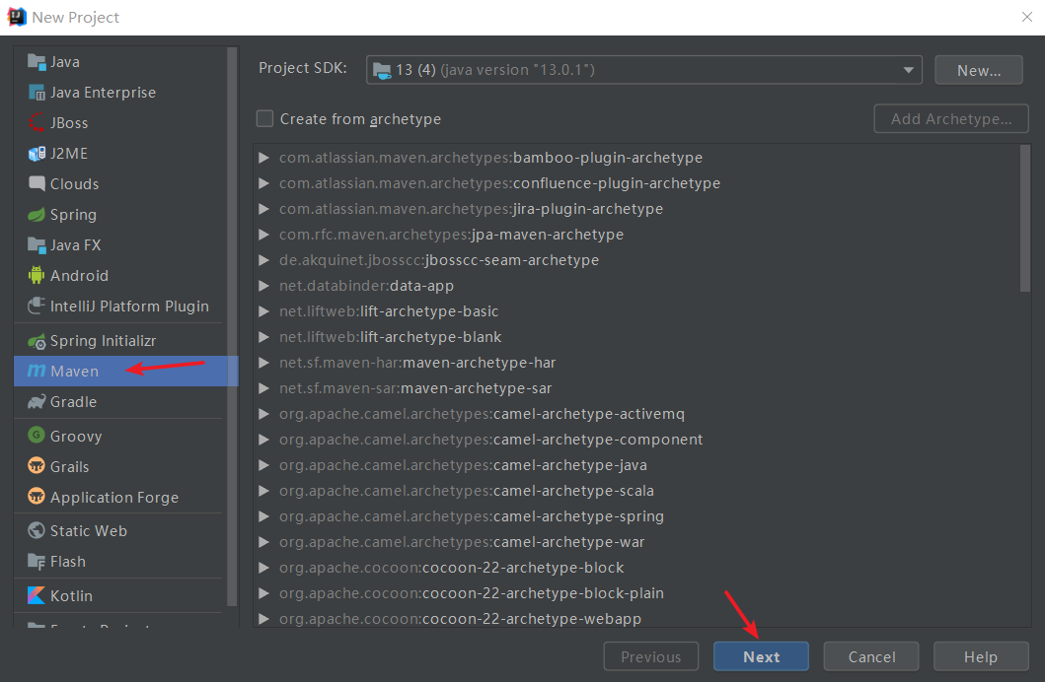Image resolution: width=1045 pixels, height=682 pixels.
Task: Choose the Groovy green circle icon
Action: coord(36,436)
